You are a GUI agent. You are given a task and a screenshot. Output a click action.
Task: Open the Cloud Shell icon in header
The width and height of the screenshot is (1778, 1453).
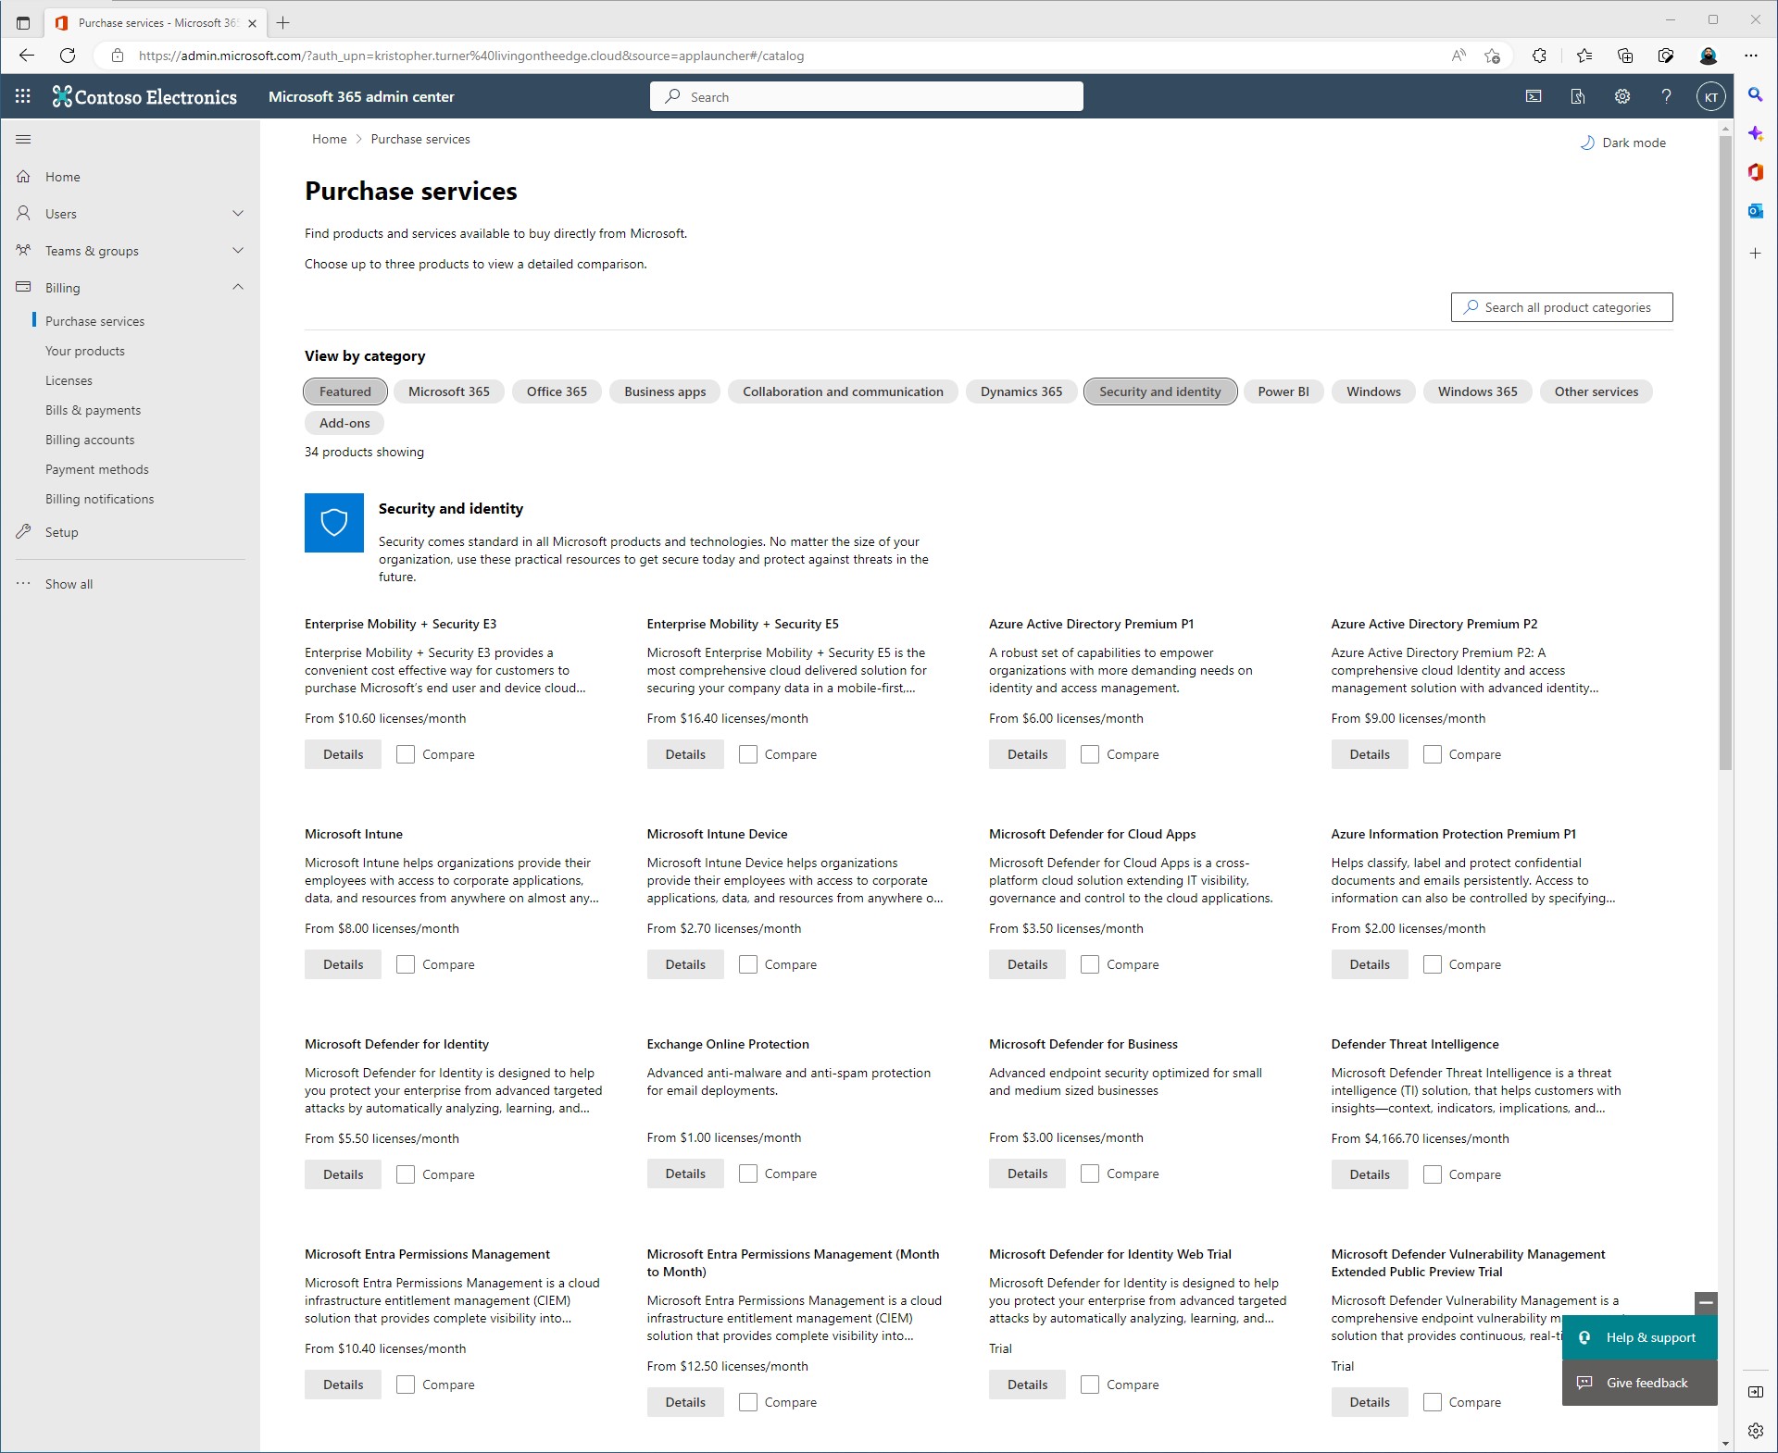[1534, 96]
